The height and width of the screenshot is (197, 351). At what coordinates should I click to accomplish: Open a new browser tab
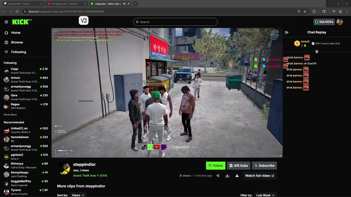[135, 4]
